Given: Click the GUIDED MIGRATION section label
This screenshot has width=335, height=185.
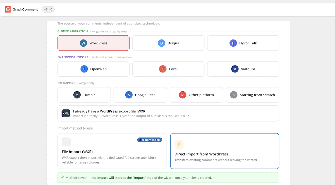Looking at the screenshot, I should pyautogui.click(x=73, y=31).
